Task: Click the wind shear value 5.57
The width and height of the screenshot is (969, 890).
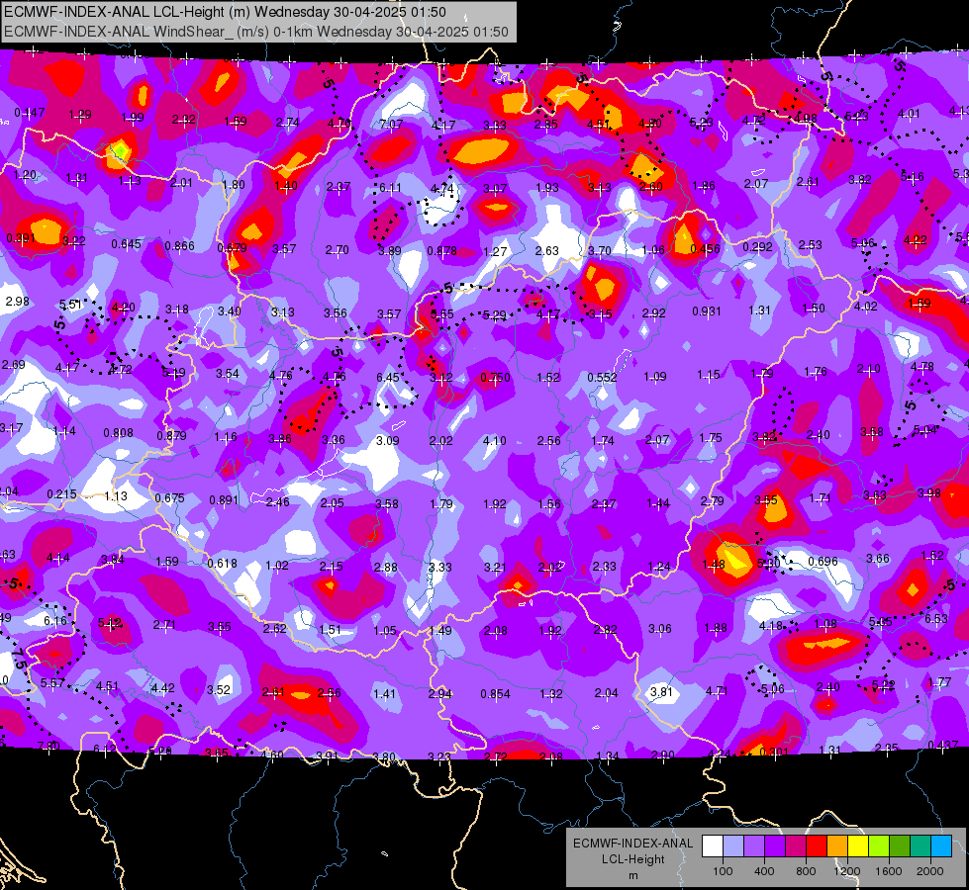Action: point(52,683)
